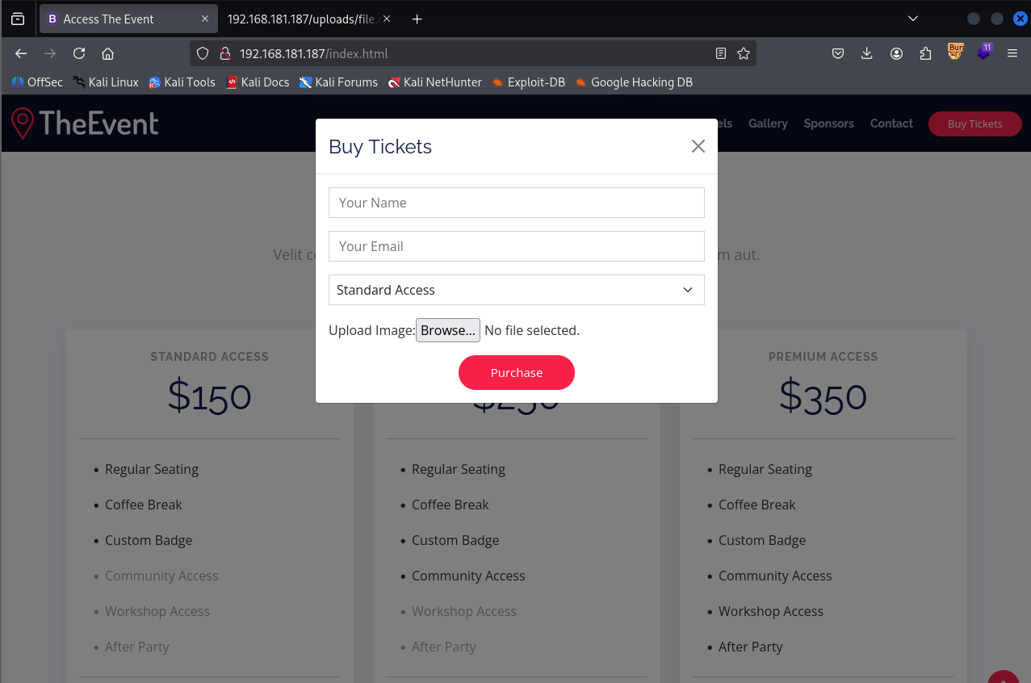Expand the Standard Access dropdown
The height and width of the screenshot is (683, 1031).
coord(516,290)
